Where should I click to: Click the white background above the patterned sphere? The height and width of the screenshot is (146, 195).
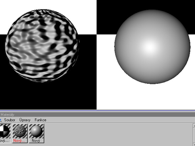coord(48,4)
